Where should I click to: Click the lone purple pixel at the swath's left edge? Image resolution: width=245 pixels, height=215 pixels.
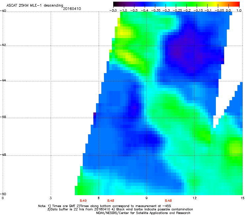95,114
